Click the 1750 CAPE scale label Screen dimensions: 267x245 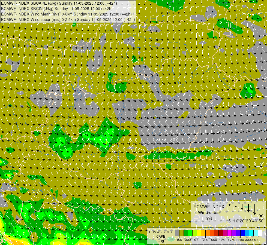(x=232, y=240)
